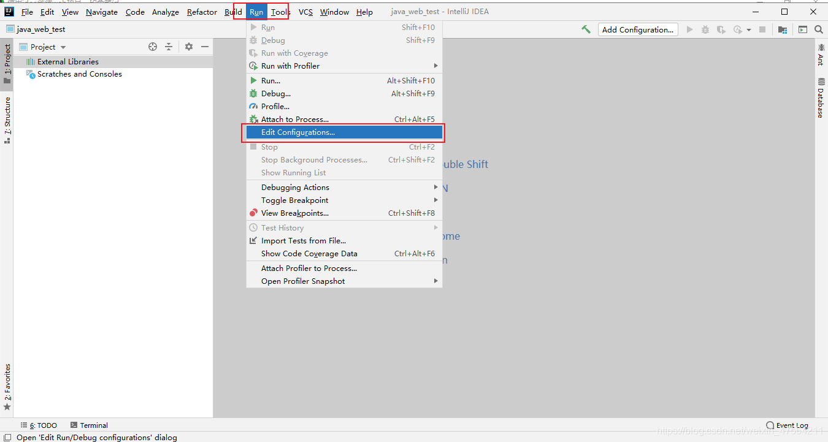
Task: Expand Toggle Breakpoint submenu
Action: click(344, 200)
